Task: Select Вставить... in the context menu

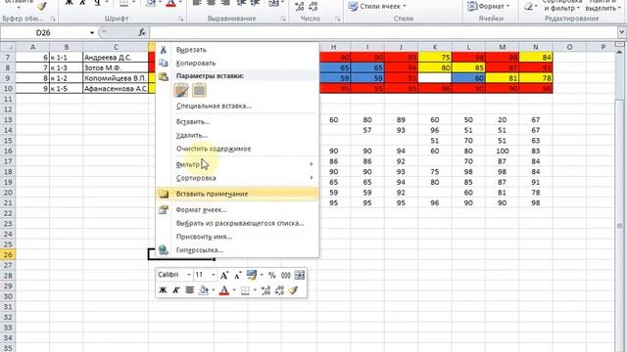Action: coord(237,121)
